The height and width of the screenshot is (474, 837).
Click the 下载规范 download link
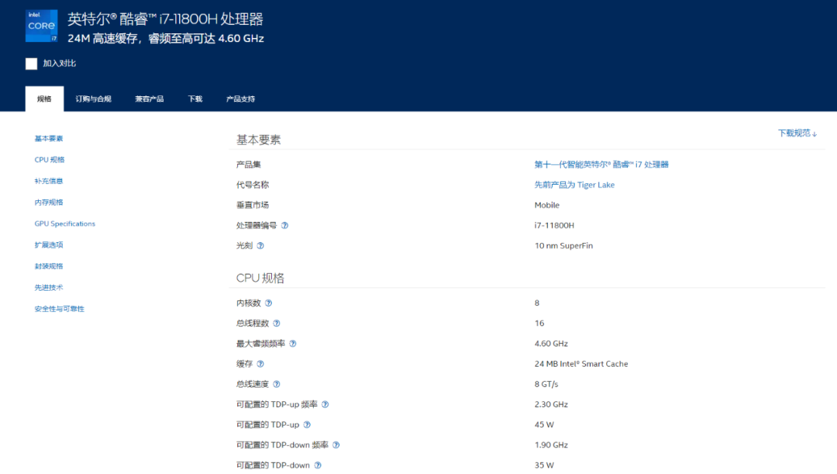(797, 133)
